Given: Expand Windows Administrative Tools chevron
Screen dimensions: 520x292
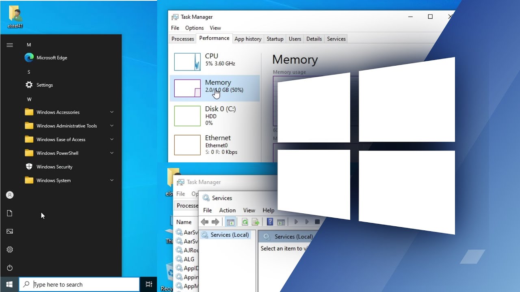Looking at the screenshot, I should click(x=112, y=126).
